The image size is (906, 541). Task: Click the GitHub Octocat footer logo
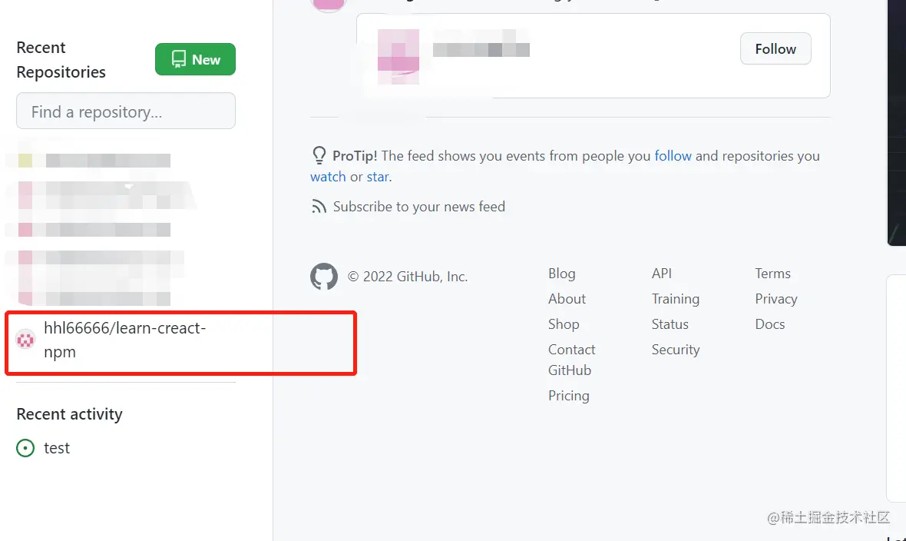coord(324,277)
